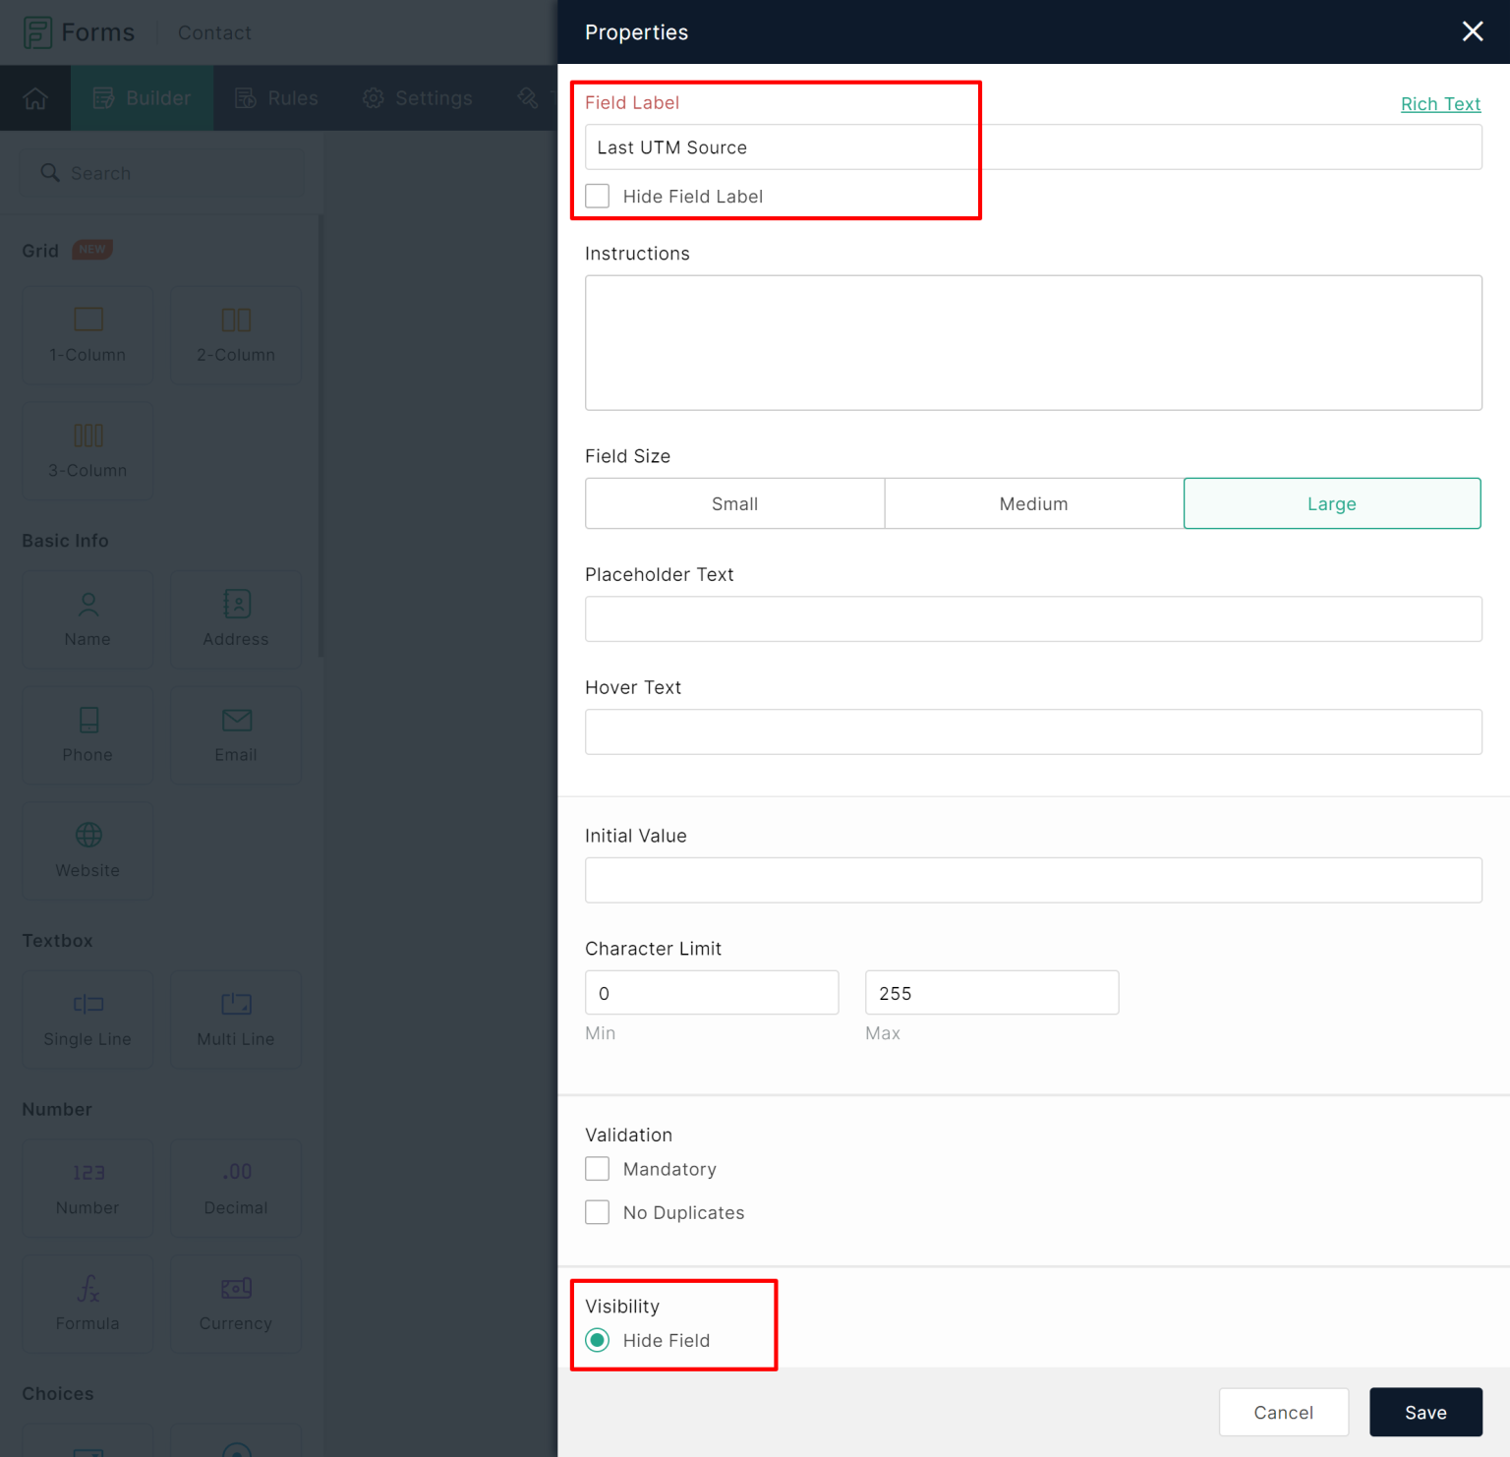
Task: Add a Single Line textbox field
Action: click(x=87, y=1020)
